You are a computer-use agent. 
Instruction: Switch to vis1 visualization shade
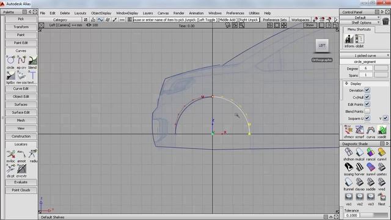[349, 197]
